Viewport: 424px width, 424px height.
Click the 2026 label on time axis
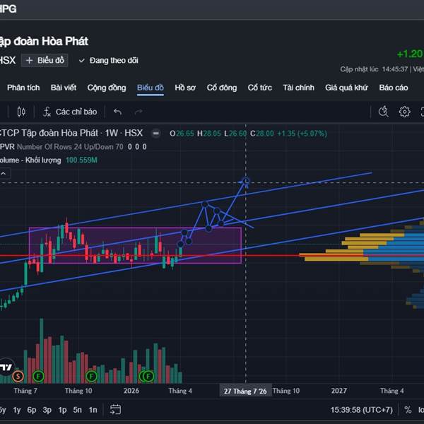pyautogui.click(x=131, y=391)
